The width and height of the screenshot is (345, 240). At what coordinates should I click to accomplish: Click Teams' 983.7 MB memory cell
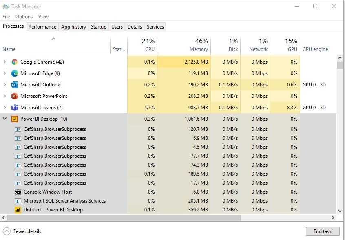click(x=184, y=108)
